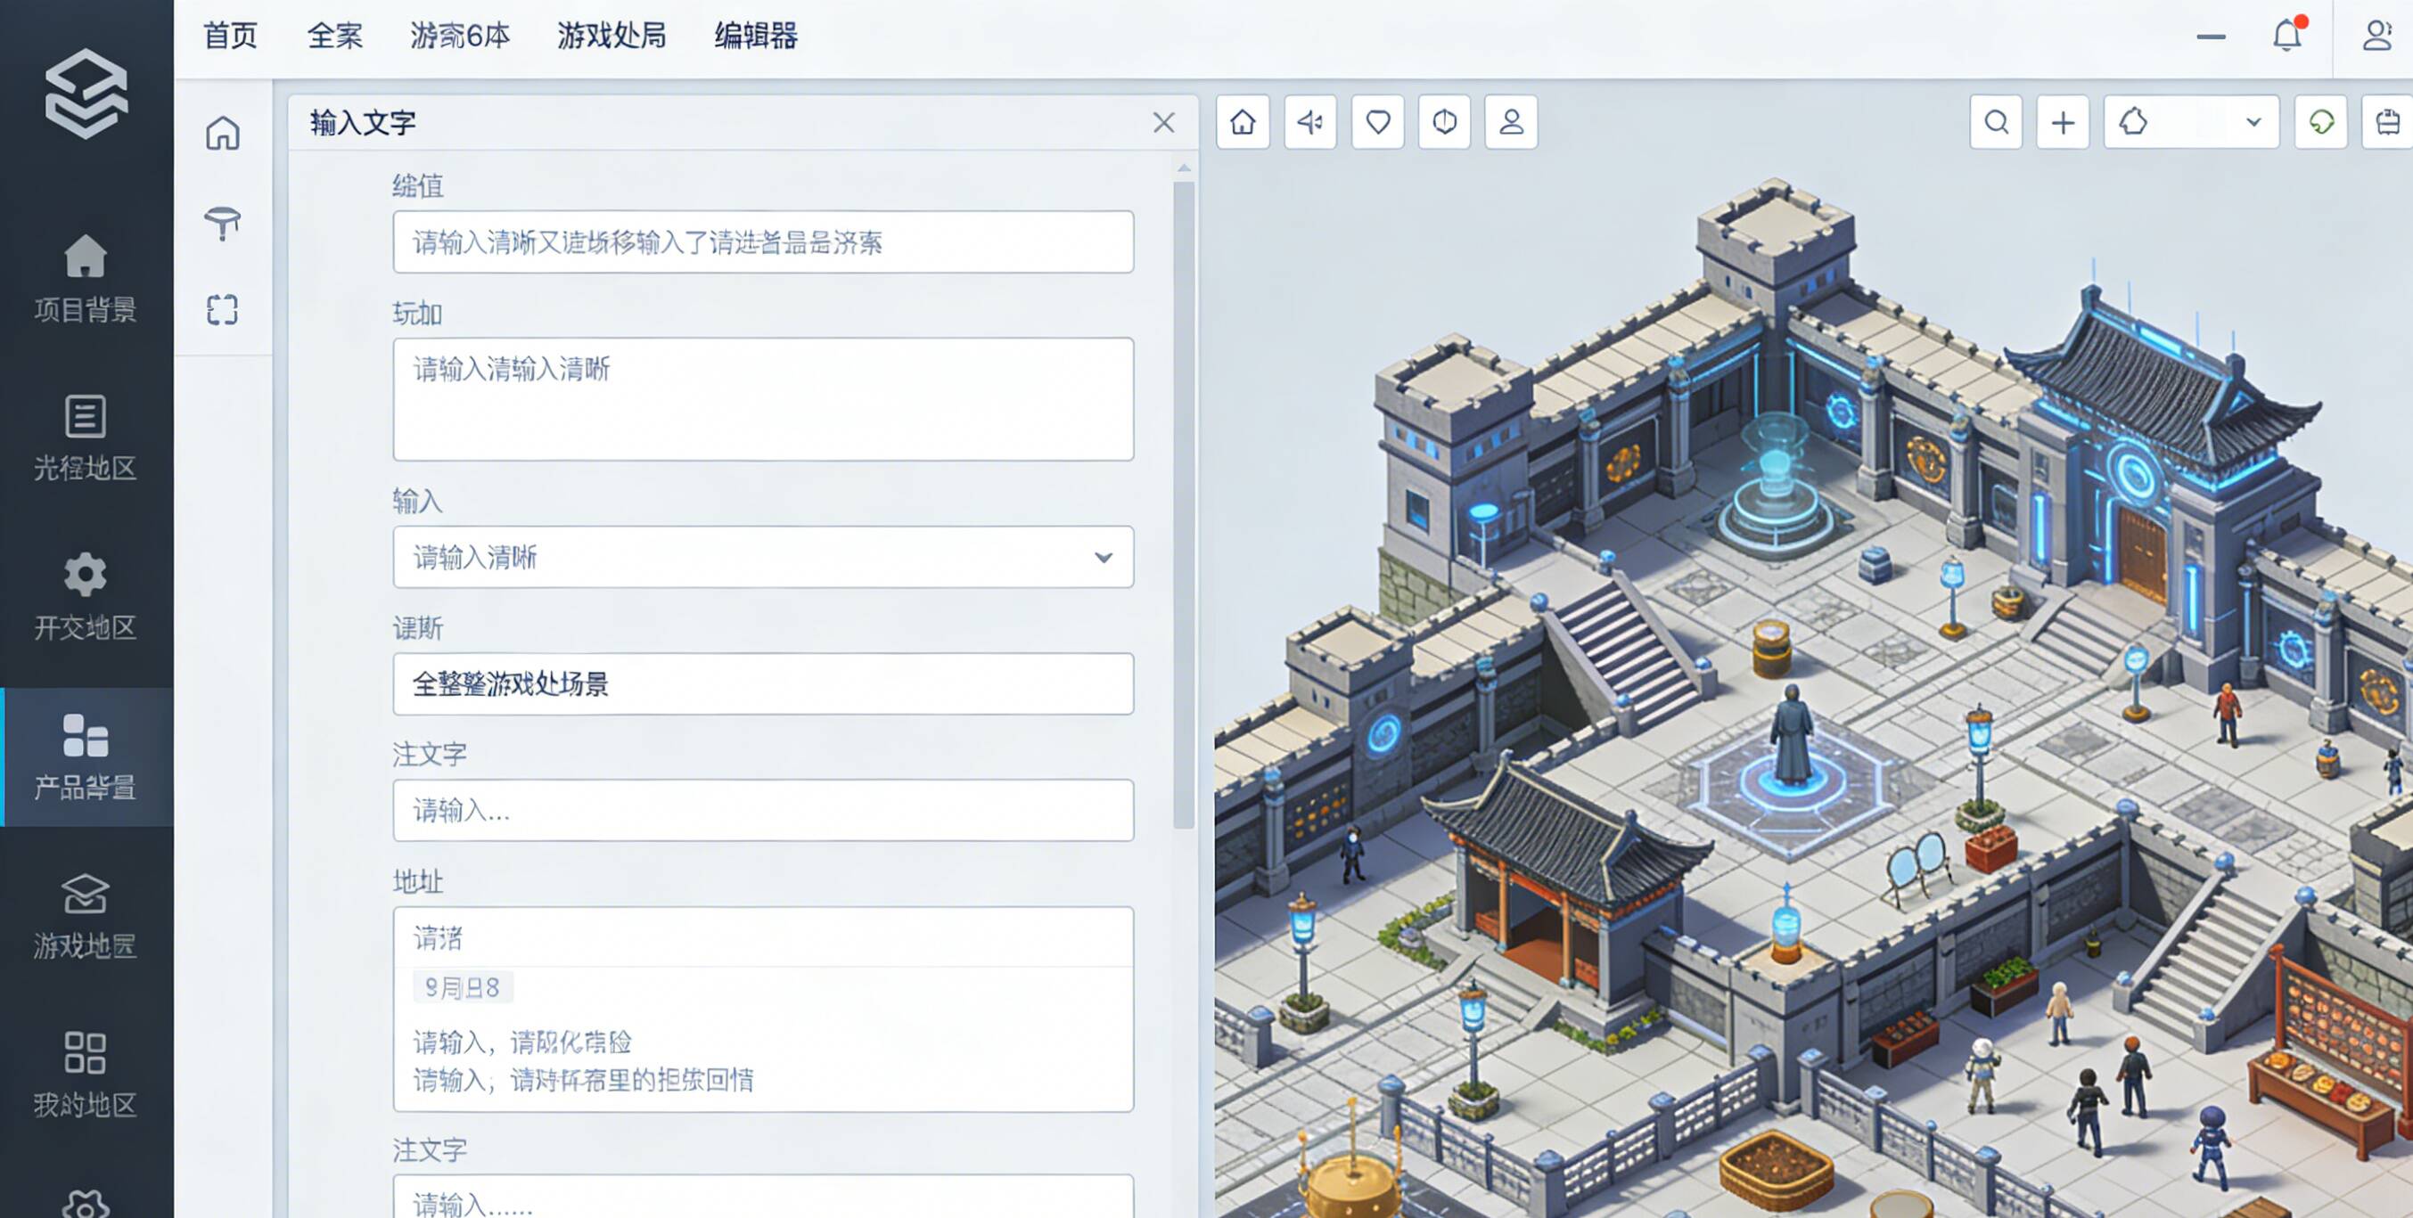Go to 项目背景 in the left sidebar
This screenshot has width=2413, height=1218.
click(x=86, y=279)
